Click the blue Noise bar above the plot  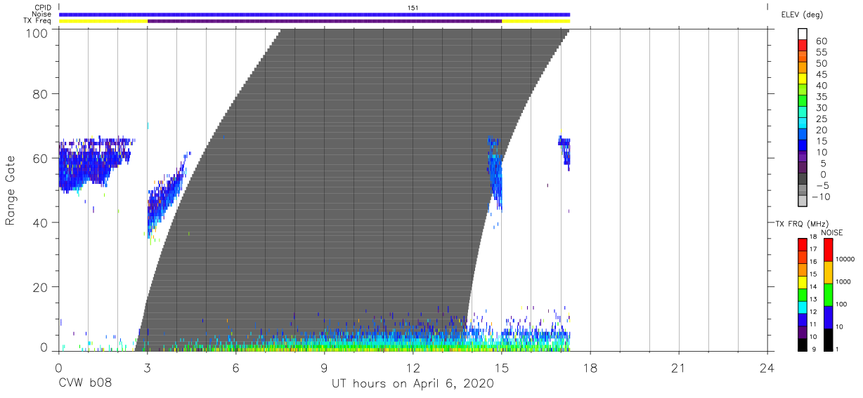(314, 14)
